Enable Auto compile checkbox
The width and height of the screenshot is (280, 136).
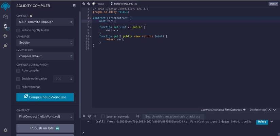[x=18, y=71]
